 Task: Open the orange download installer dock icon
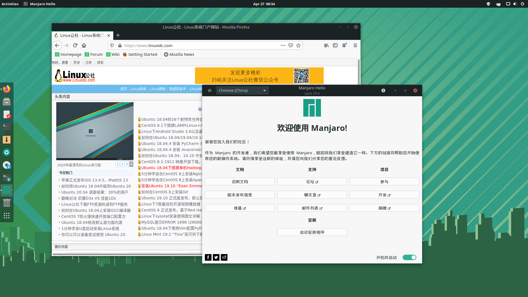pyautogui.click(x=7, y=140)
